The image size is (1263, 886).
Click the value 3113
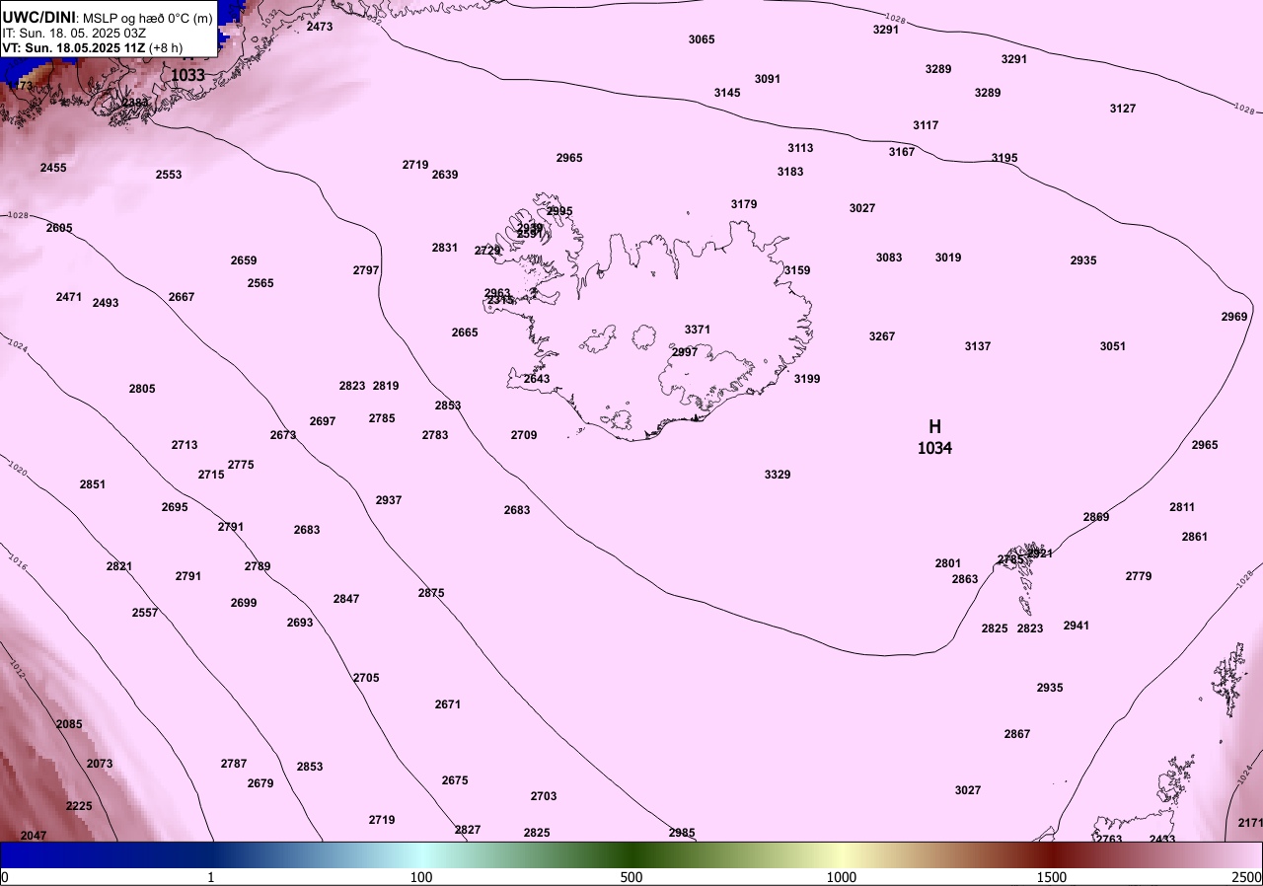[x=800, y=148]
